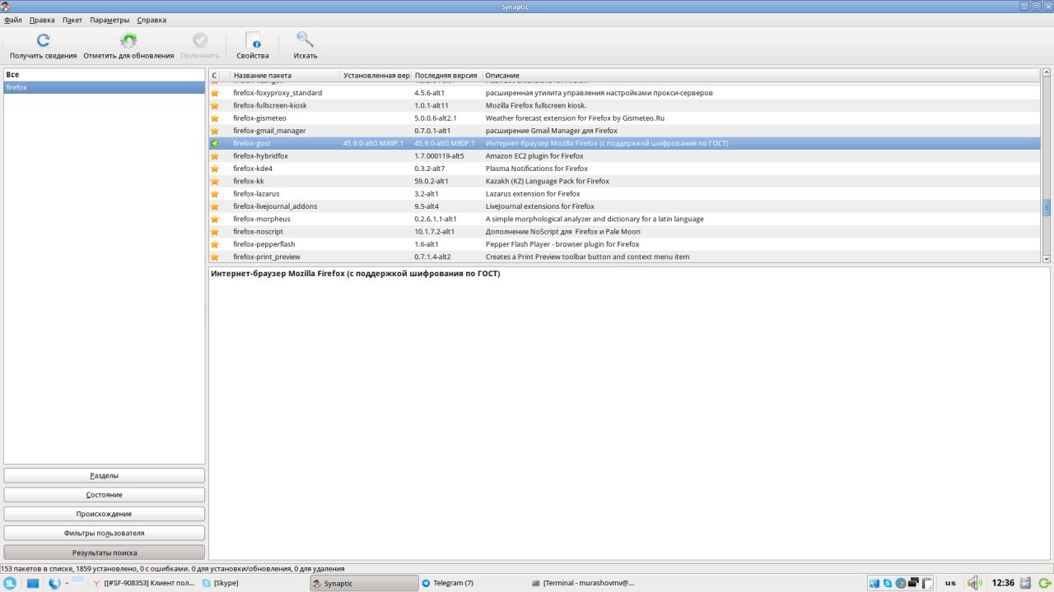Open the Пакет menu
Image resolution: width=1054 pixels, height=592 pixels.
click(72, 20)
